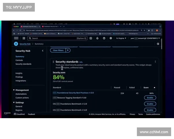Open the orange browser profile avatar

coord(157,30)
